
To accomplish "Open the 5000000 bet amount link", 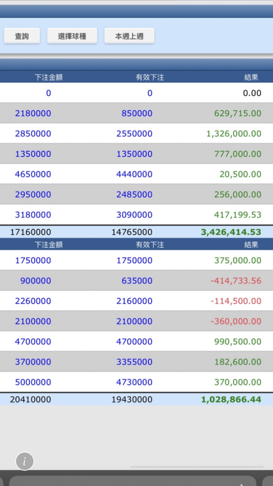I will click(33, 382).
